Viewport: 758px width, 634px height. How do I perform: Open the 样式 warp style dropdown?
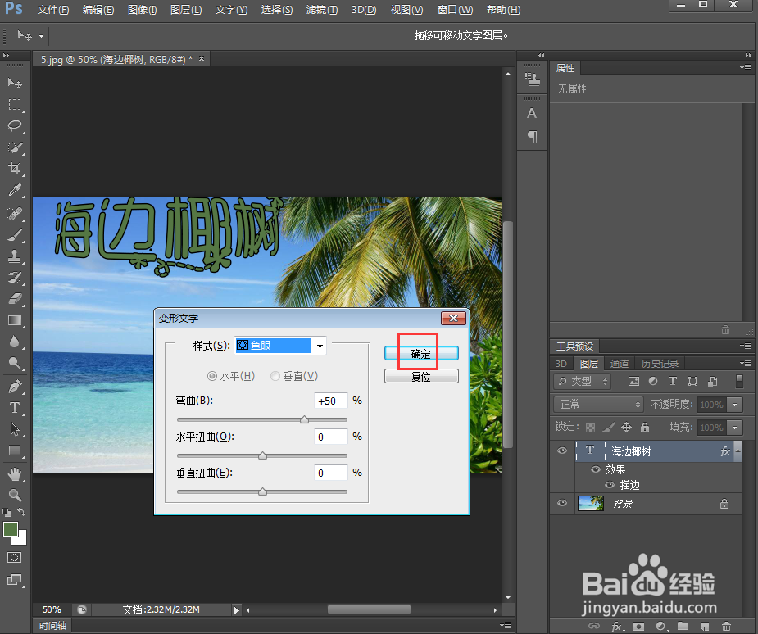coord(319,346)
